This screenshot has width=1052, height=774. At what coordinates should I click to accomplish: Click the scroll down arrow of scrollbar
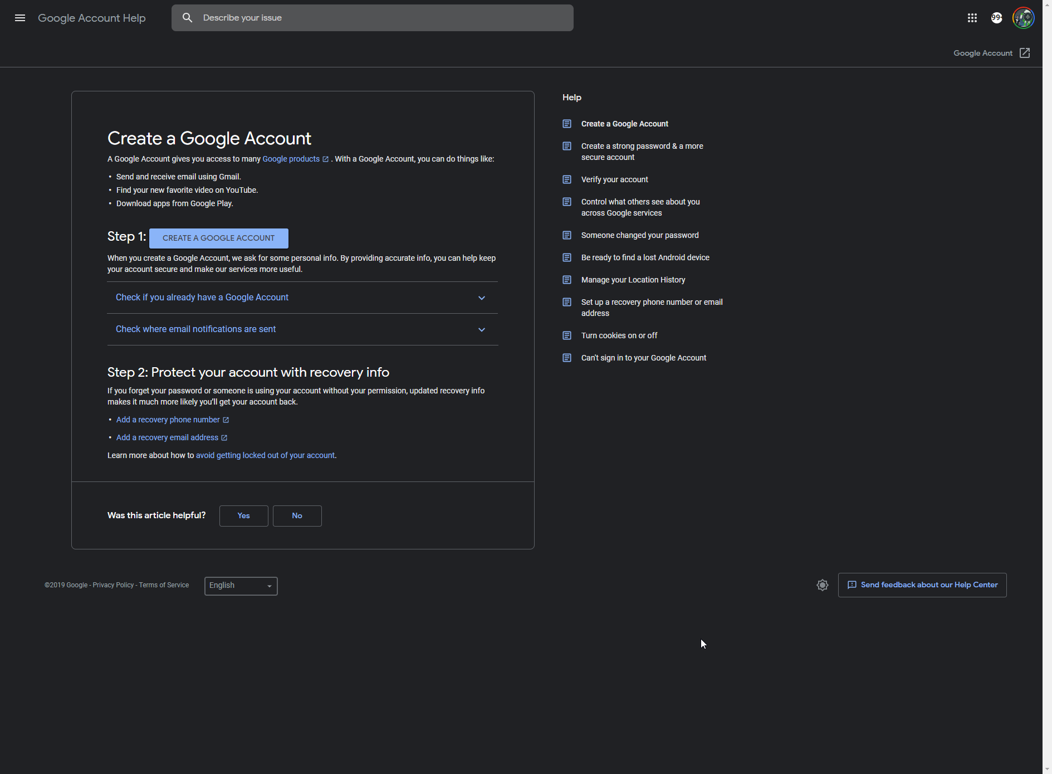(x=1047, y=769)
